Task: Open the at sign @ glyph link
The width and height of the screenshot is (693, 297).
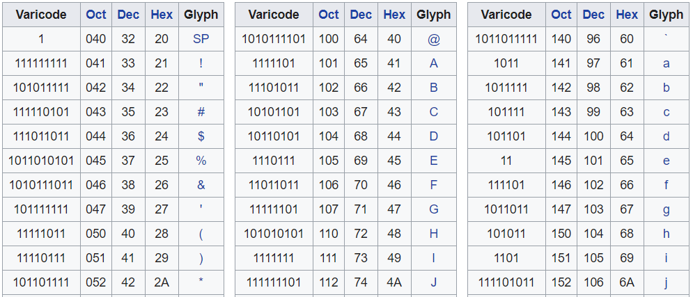Action: [434, 39]
